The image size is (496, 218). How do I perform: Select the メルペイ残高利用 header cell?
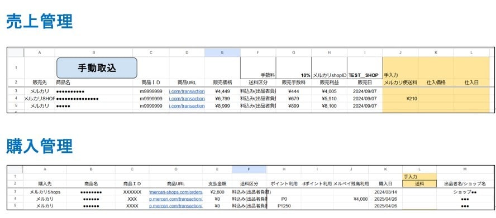351,183
